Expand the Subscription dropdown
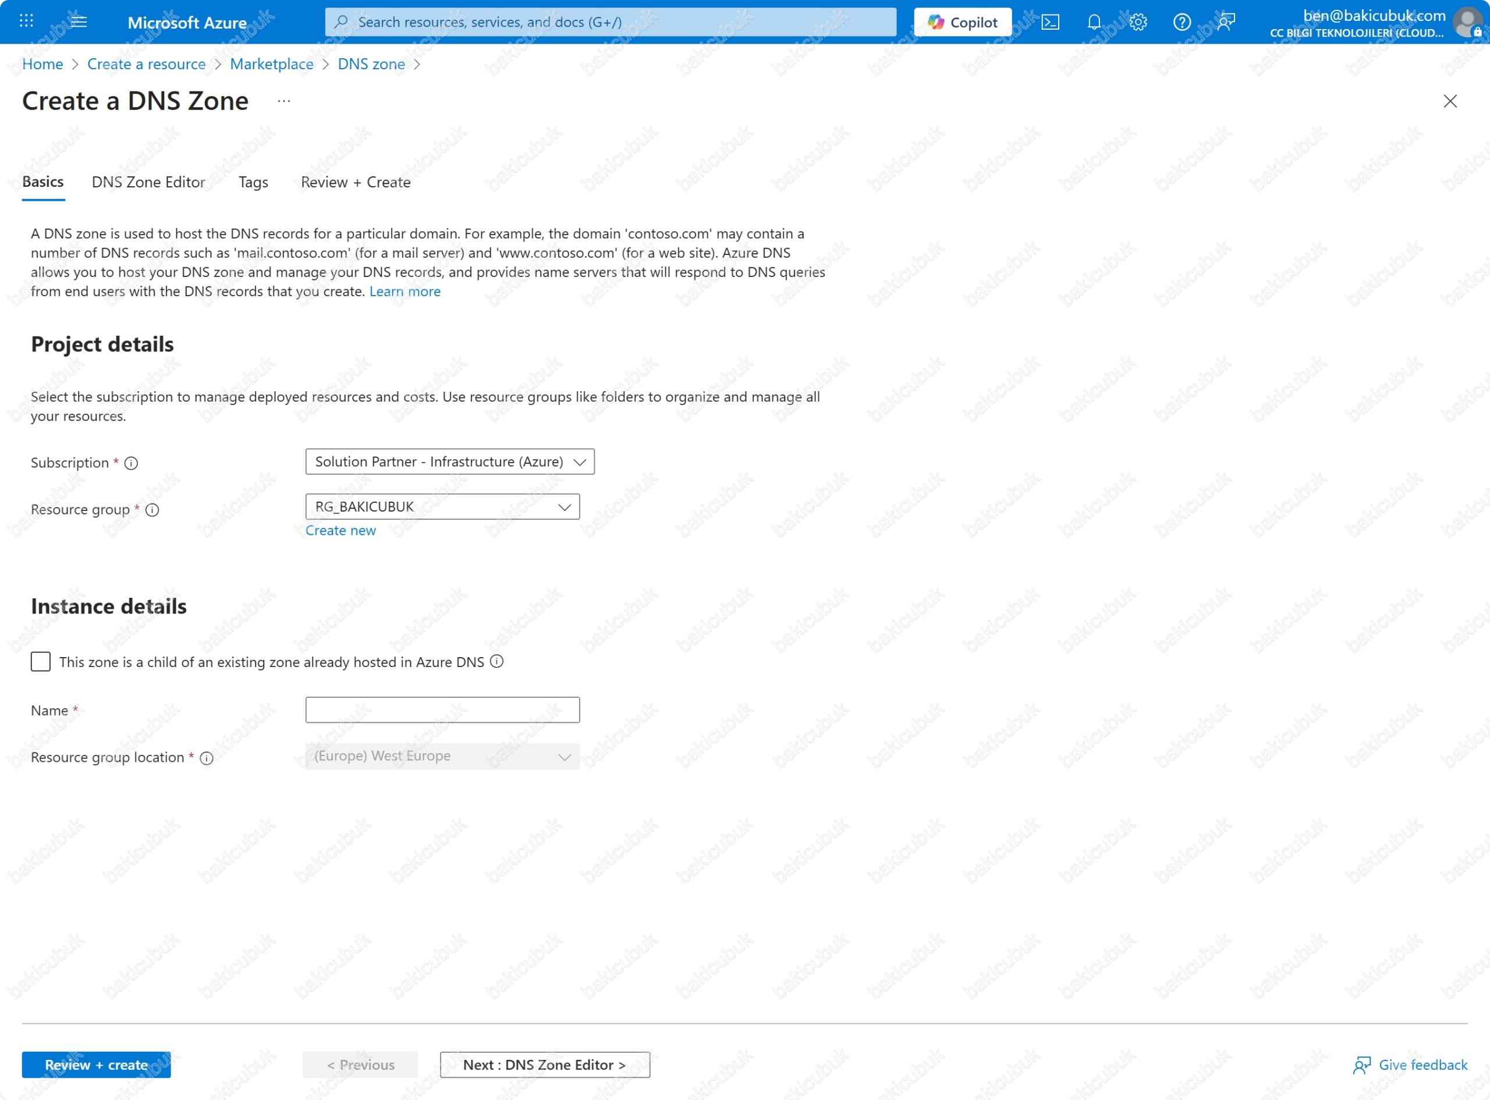Screen dimensions: 1490x1100 coord(449,462)
